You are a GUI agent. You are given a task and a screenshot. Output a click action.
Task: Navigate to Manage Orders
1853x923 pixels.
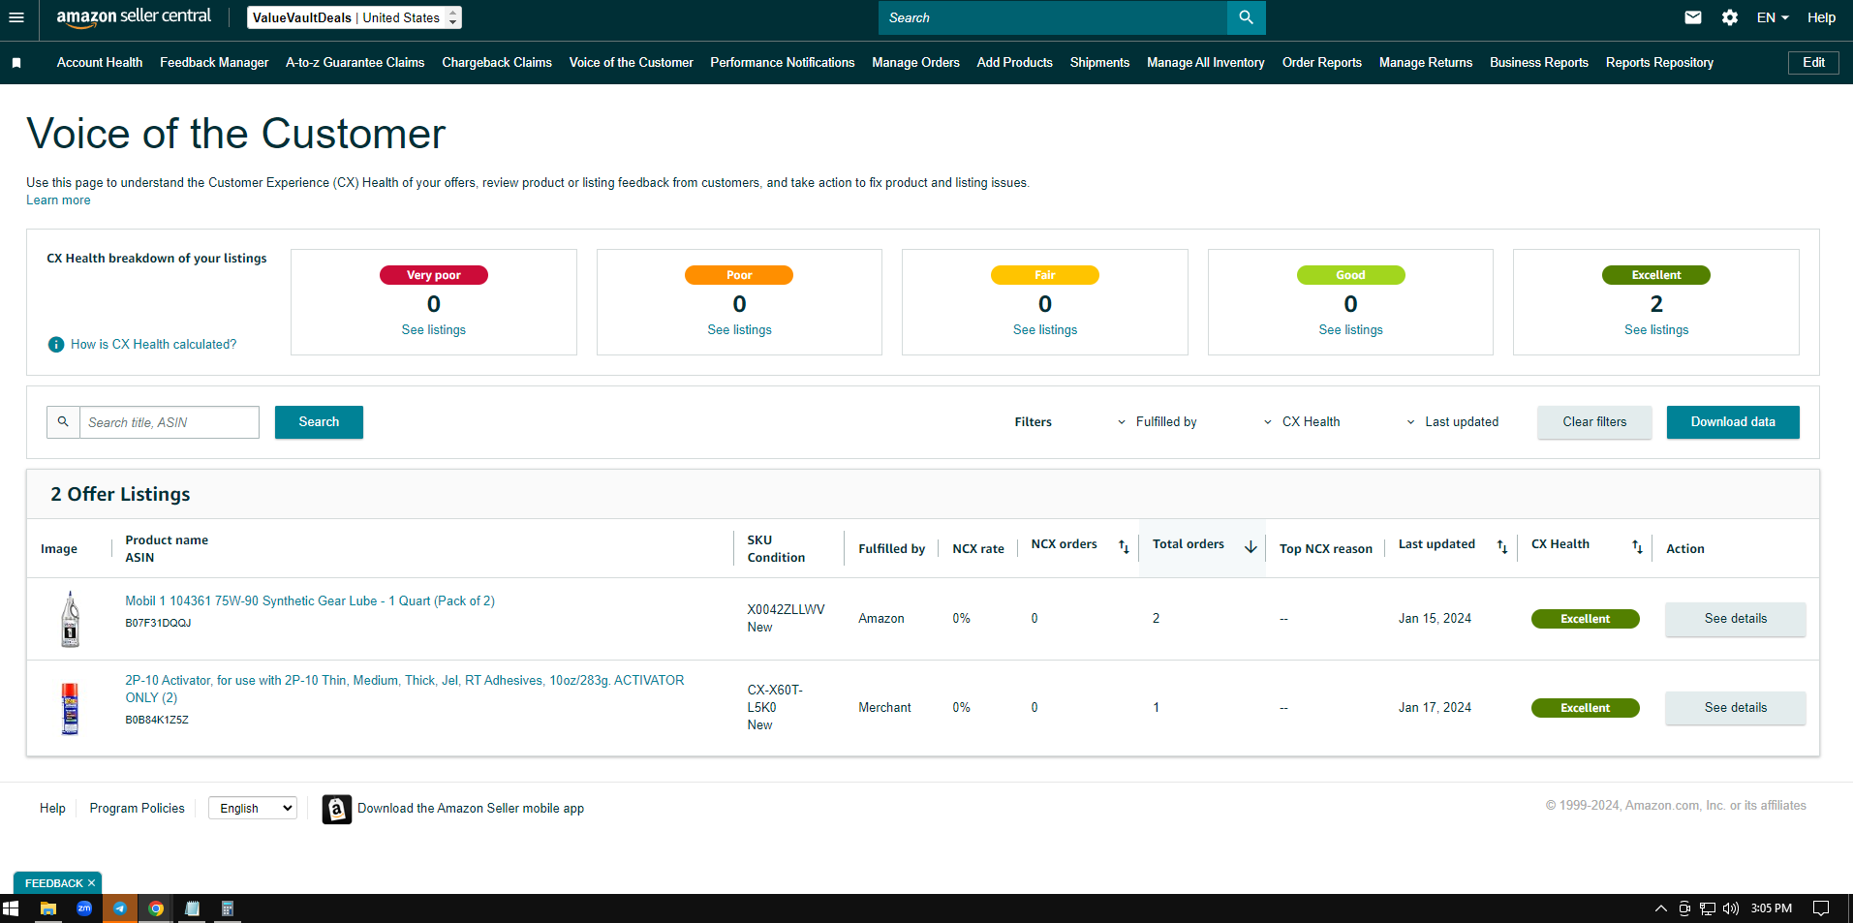(x=915, y=63)
